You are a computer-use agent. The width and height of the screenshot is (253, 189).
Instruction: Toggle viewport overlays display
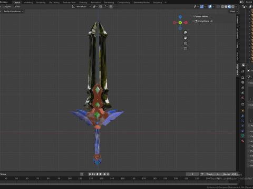pos(210,7)
